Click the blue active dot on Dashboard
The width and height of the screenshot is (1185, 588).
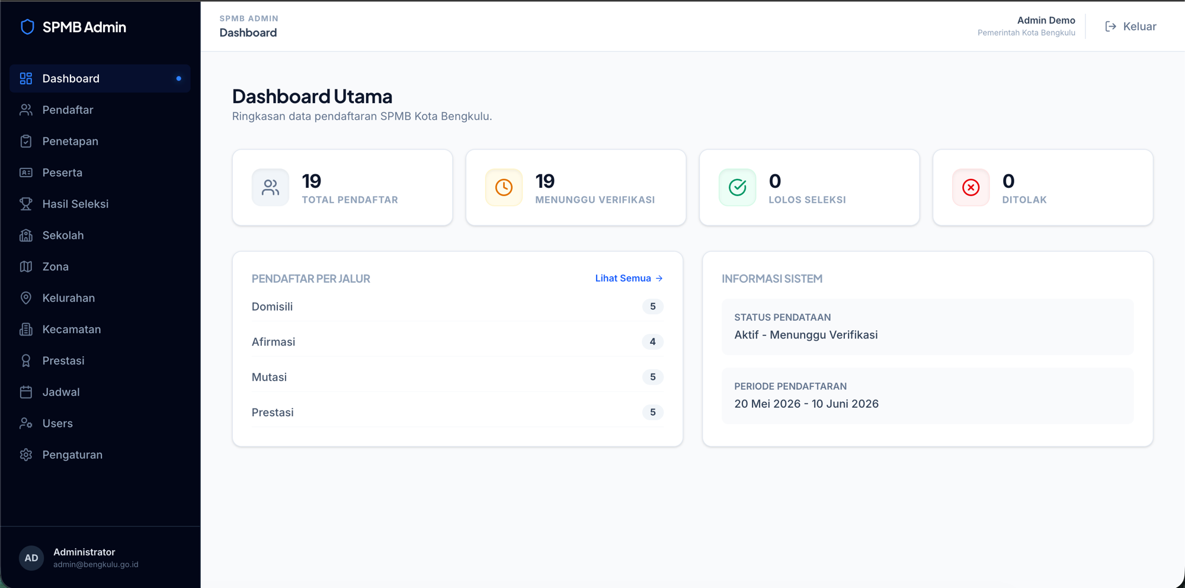[179, 78]
